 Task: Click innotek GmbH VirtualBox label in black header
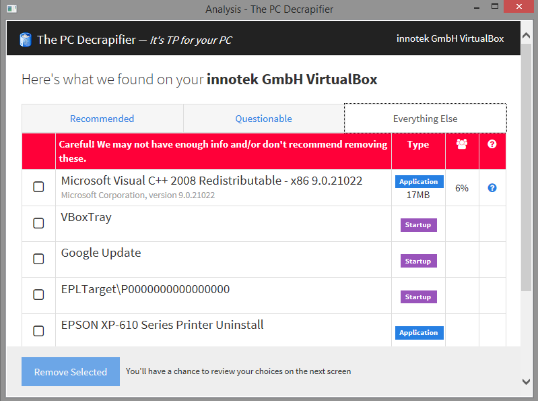450,38
